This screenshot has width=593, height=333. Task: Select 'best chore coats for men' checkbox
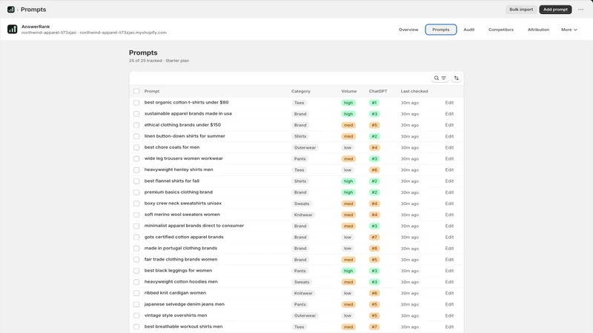pos(136,147)
